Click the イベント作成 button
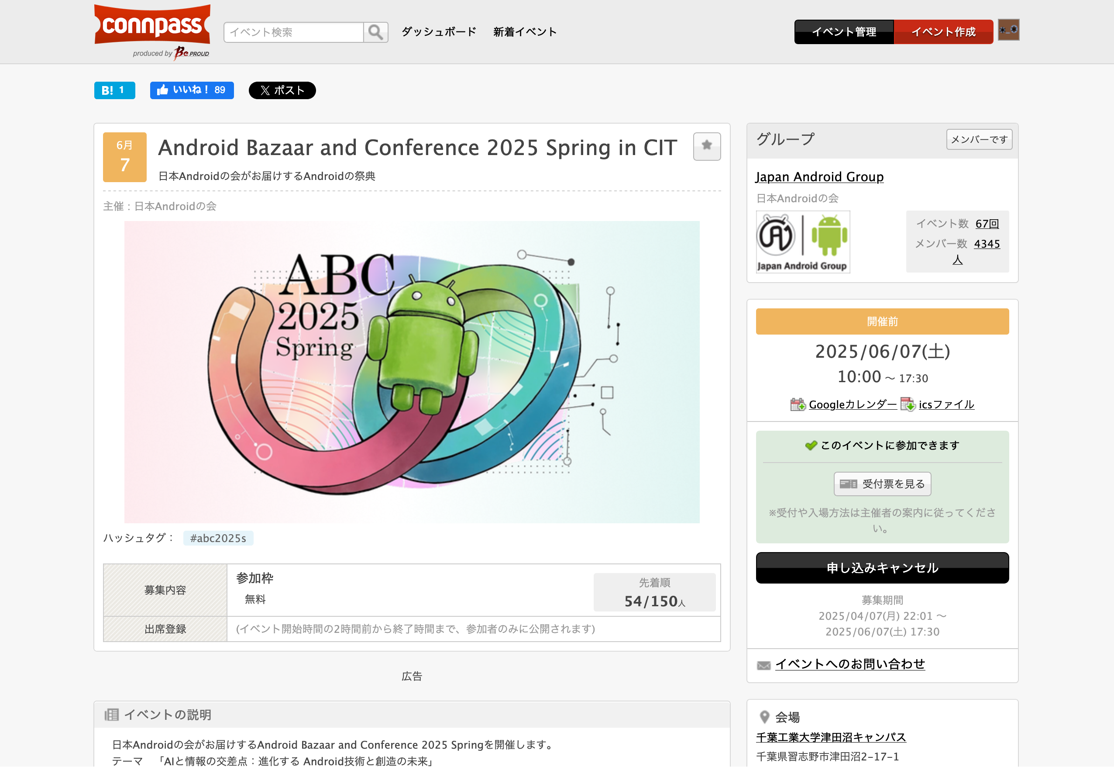The width and height of the screenshot is (1114, 767). point(944,32)
